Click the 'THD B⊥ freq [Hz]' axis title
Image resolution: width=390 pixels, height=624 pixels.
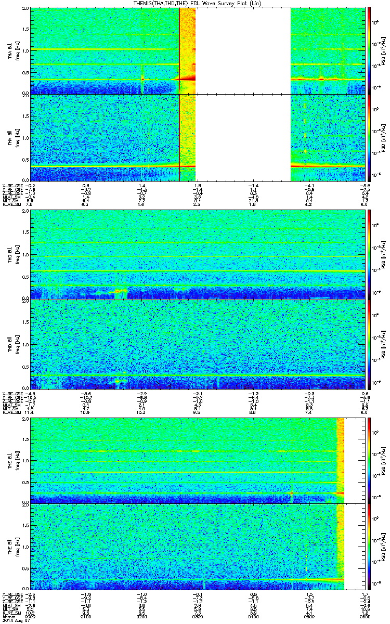tap(14, 254)
